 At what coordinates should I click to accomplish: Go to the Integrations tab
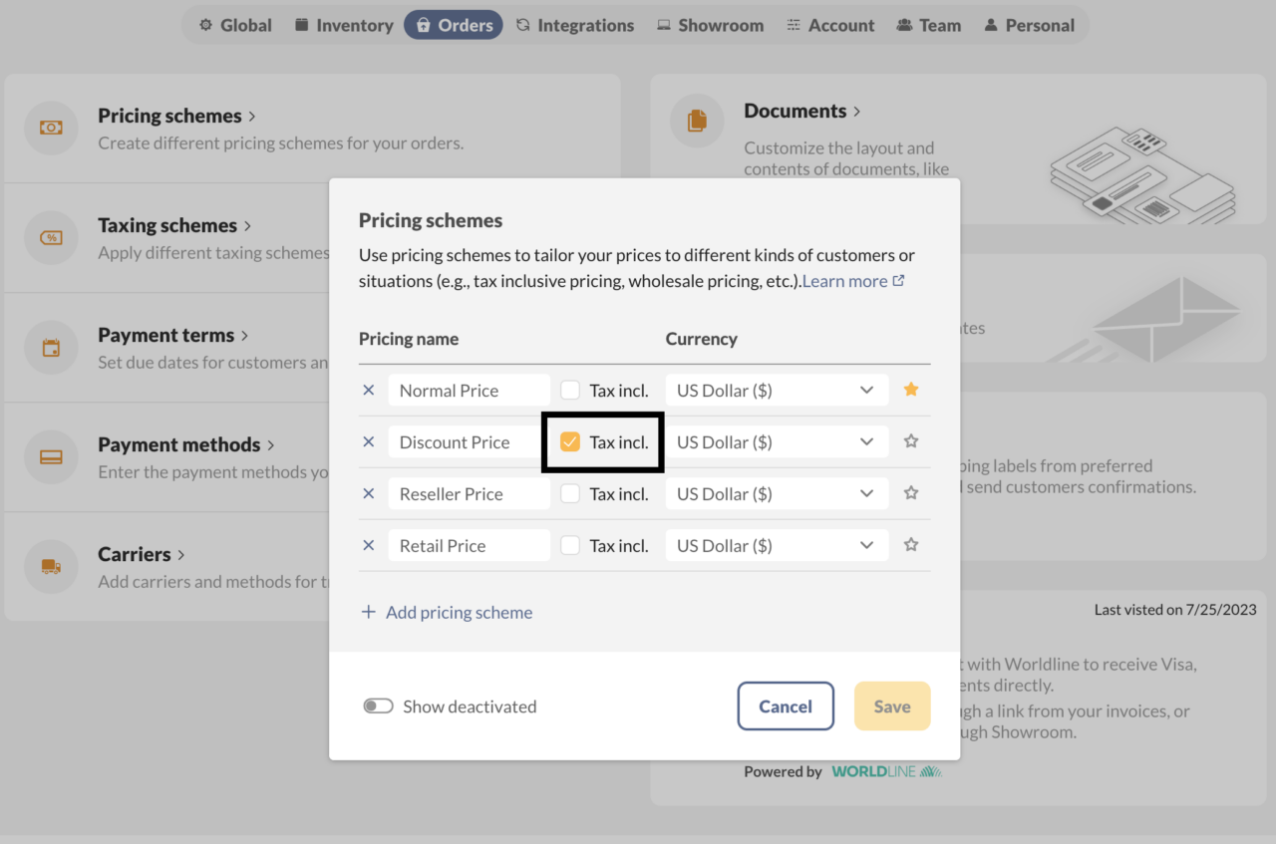tap(575, 25)
